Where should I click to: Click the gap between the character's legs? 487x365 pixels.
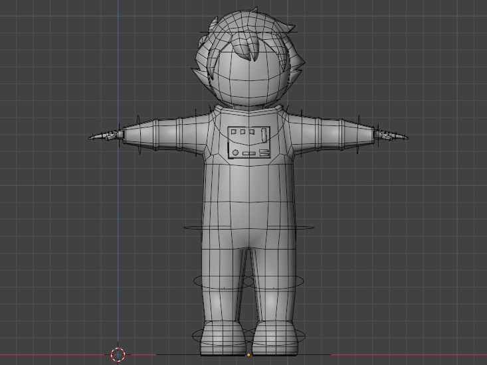[x=248, y=285]
